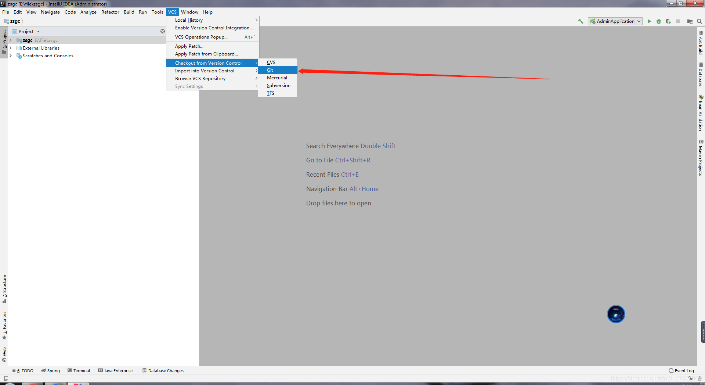This screenshot has height=385, width=705.
Task: Choose TFS in the checkout submenu
Action: 278,93
